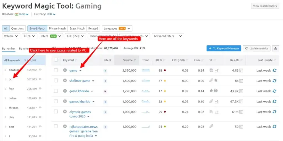Check the 'olympic games tokyo 2020' checkbox
Viewport: 283px width, 141px height.
[x=56, y=112]
